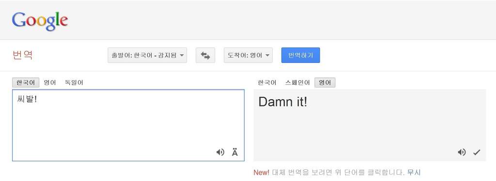Listen to the Korean source text
The height and width of the screenshot is (181, 496).
click(220, 152)
